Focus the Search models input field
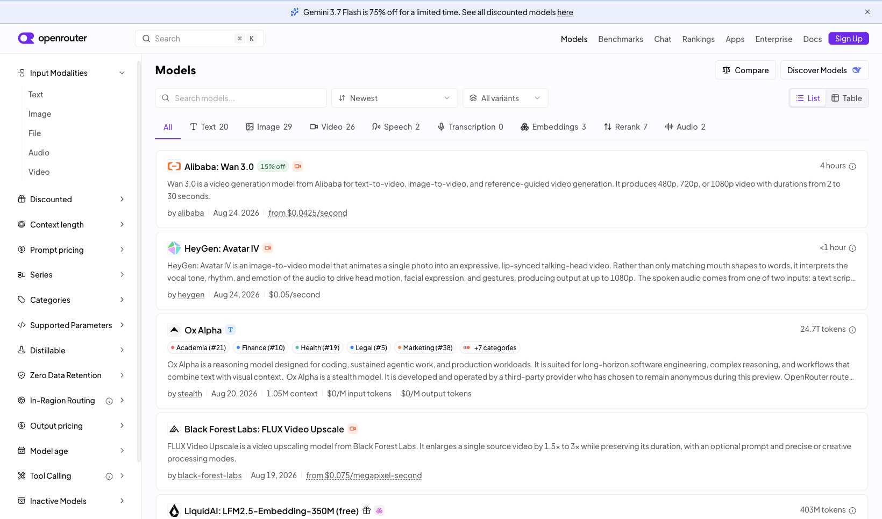Image resolution: width=882 pixels, height=519 pixels. (241, 98)
